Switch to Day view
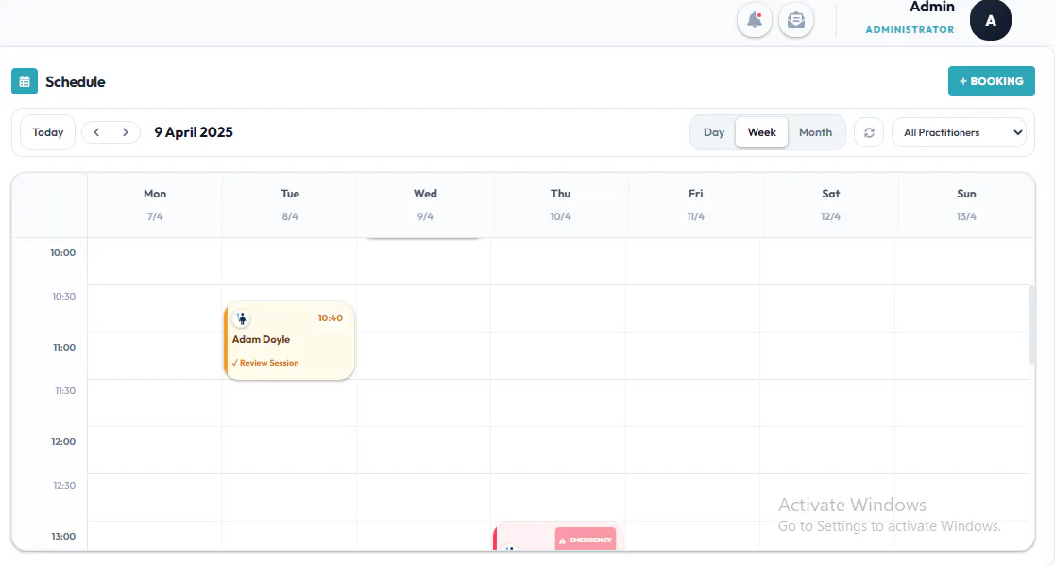This screenshot has height=566, width=1055. click(x=714, y=132)
